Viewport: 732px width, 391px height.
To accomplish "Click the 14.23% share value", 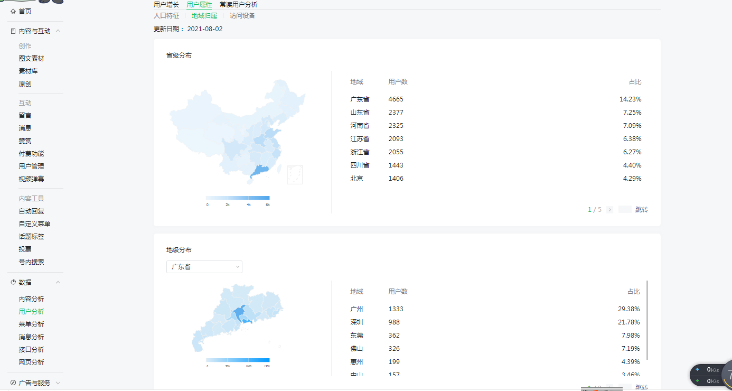I will [631, 99].
